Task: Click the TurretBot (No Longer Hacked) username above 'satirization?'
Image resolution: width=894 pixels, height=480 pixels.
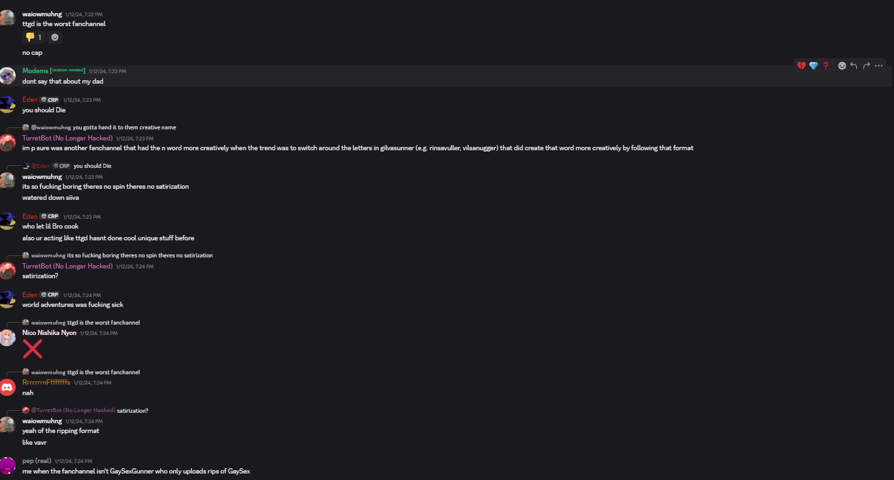Action: coord(67,266)
